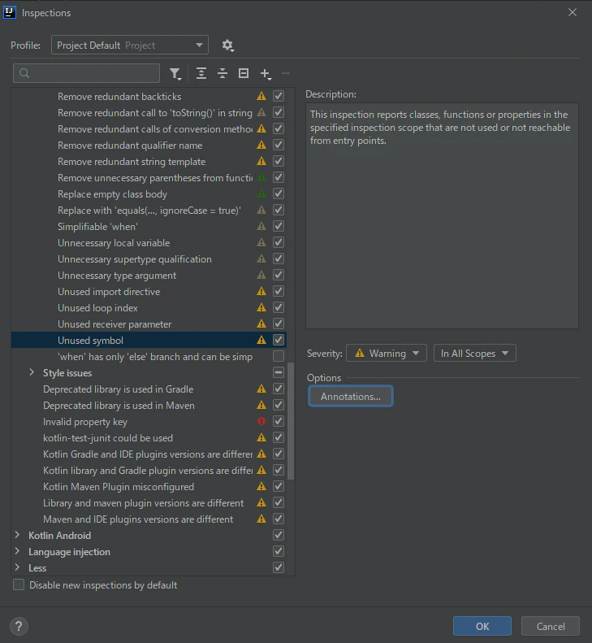This screenshot has height=643, width=592.
Task: Select Library and maven plugin versions are different
Action: pos(149,502)
